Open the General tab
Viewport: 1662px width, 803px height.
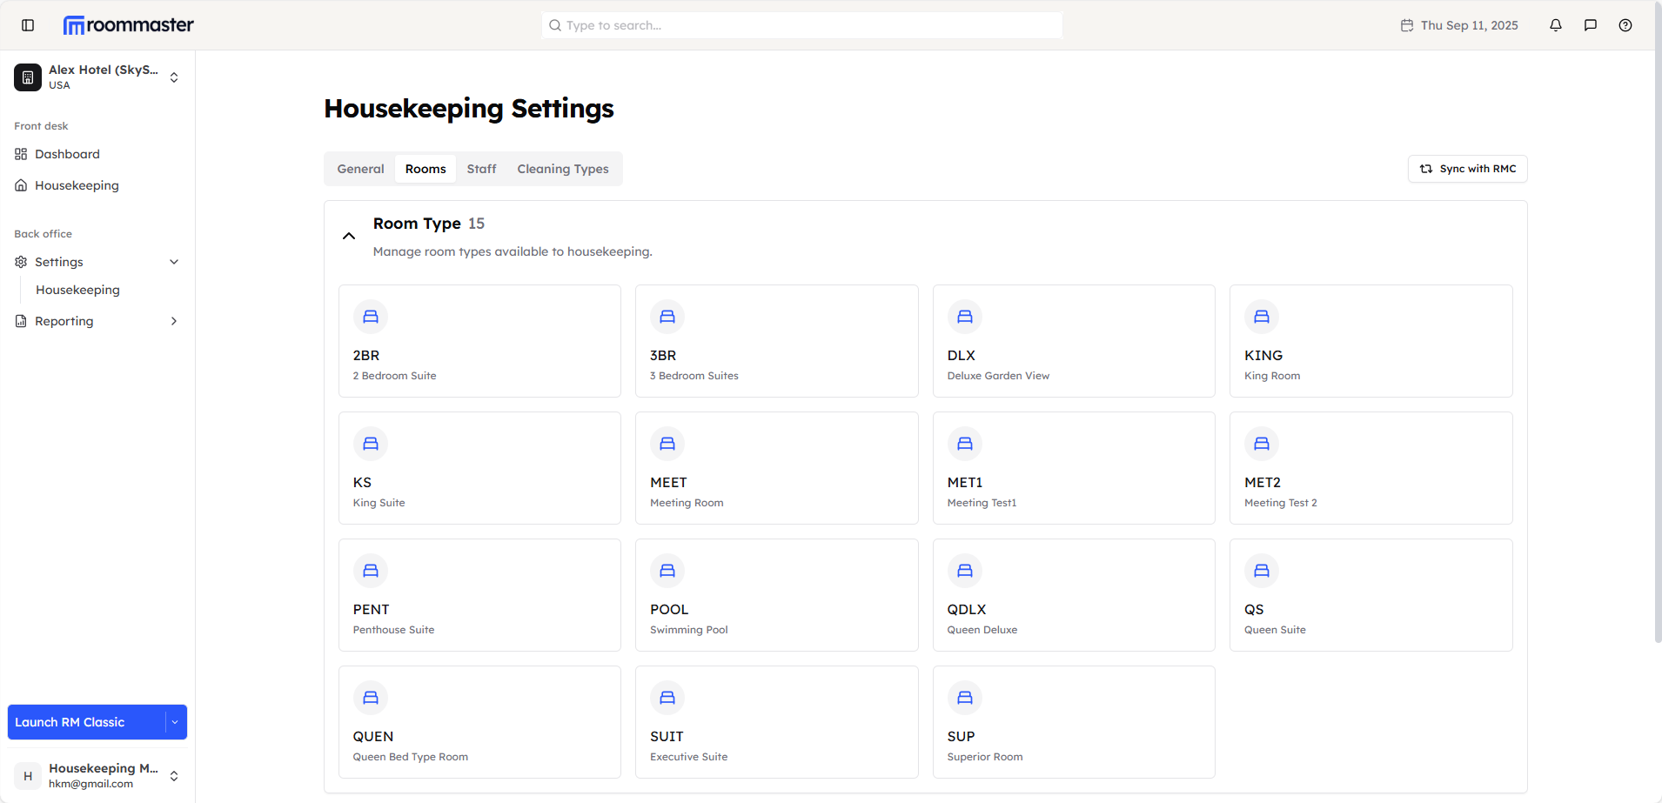point(360,169)
